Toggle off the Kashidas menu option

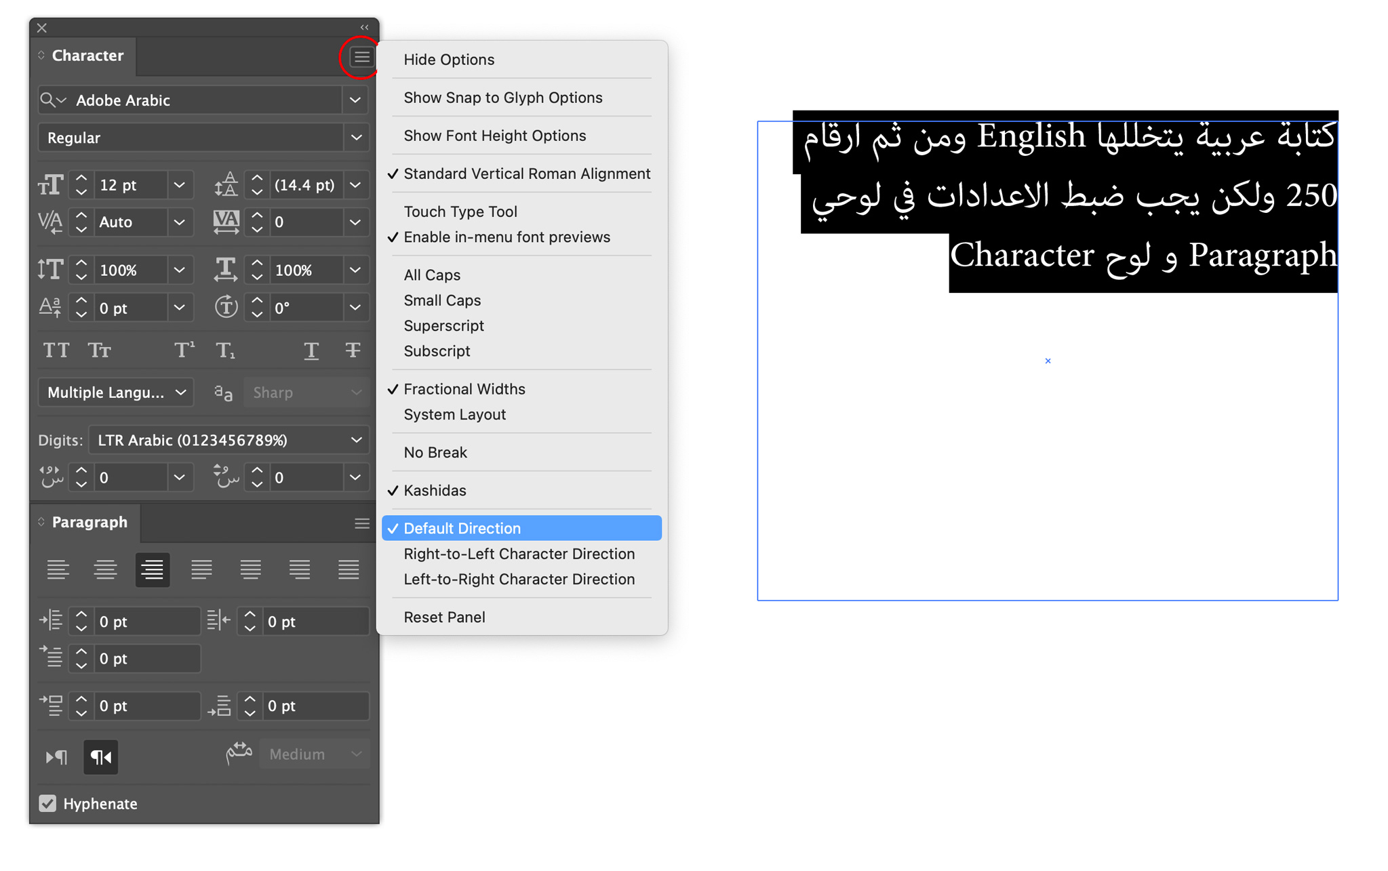tap(435, 490)
